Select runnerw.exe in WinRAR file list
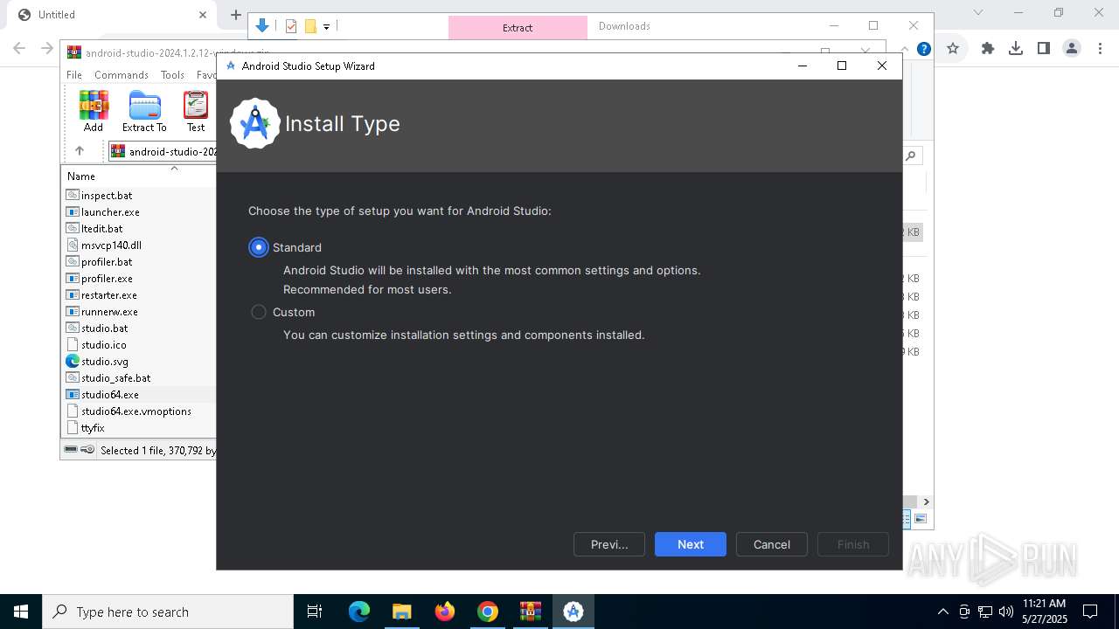Screen dimensions: 1119x629 click(109, 312)
